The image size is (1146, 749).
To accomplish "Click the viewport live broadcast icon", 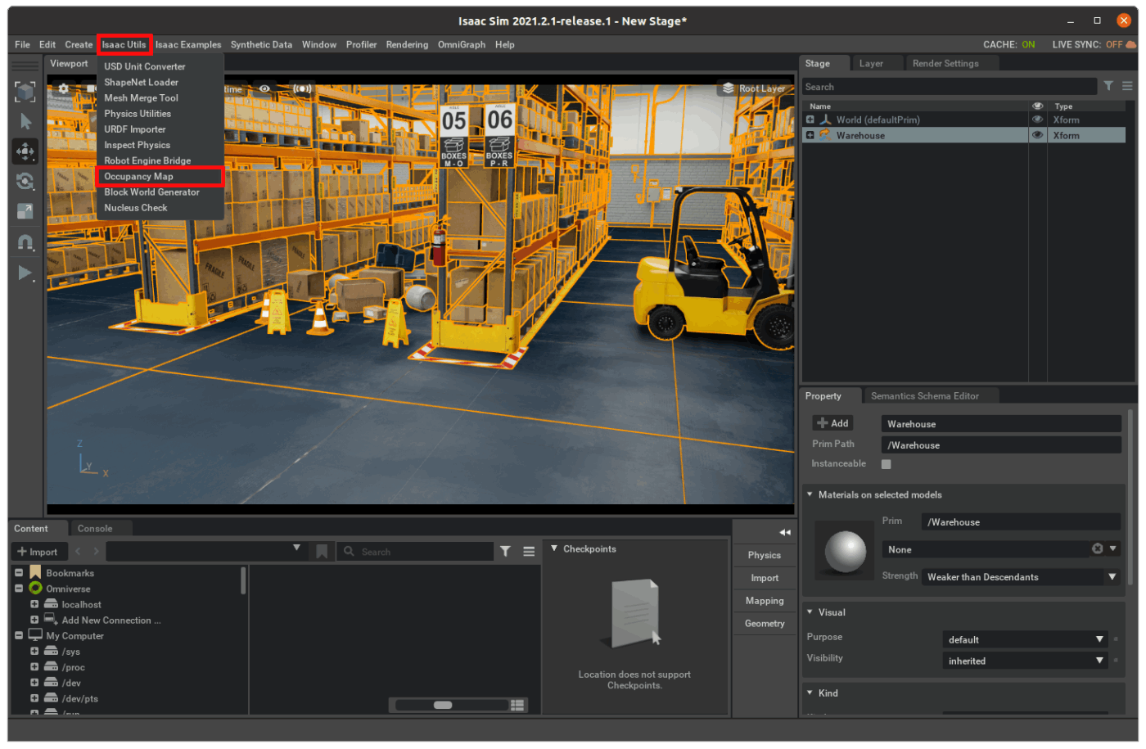I will (302, 88).
